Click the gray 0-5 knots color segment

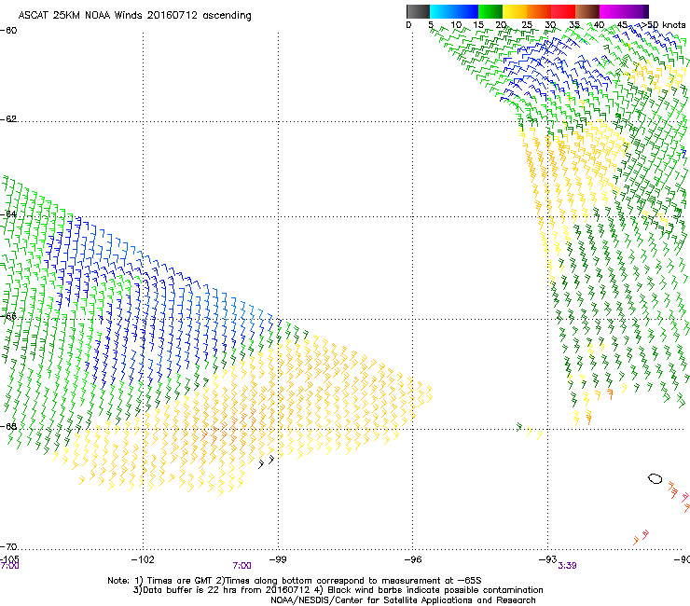[418, 11]
